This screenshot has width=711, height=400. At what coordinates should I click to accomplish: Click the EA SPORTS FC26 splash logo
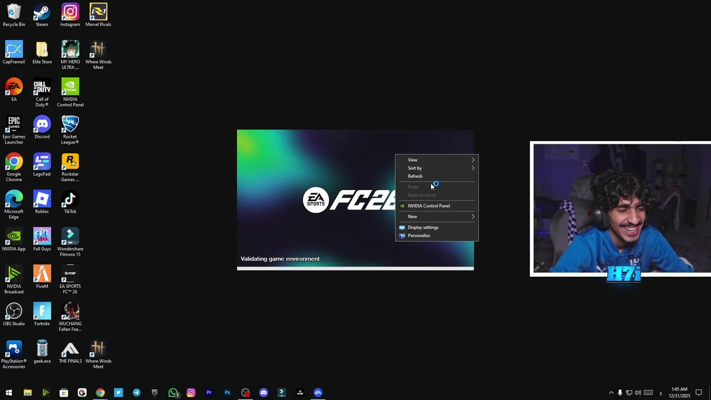tap(349, 200)
